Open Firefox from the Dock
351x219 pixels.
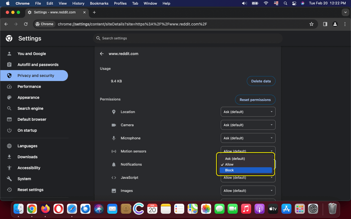pyautogui.click(x=45, y=209)
